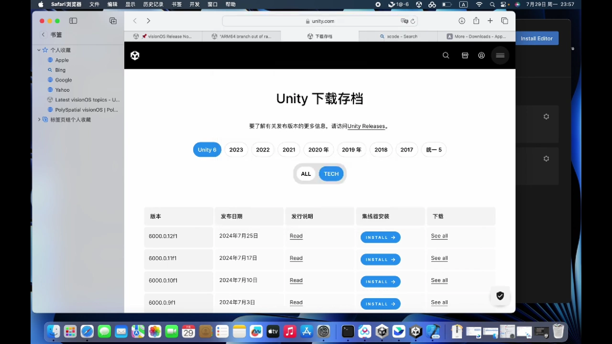Click the lower gear icon in Unity Hub window
Viewport: 612px width, 344px height.
[546, 159]
